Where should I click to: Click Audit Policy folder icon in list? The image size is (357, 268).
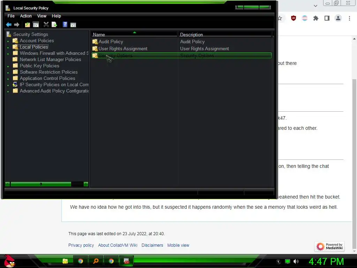pyautogui.click(x=95, y=42)
